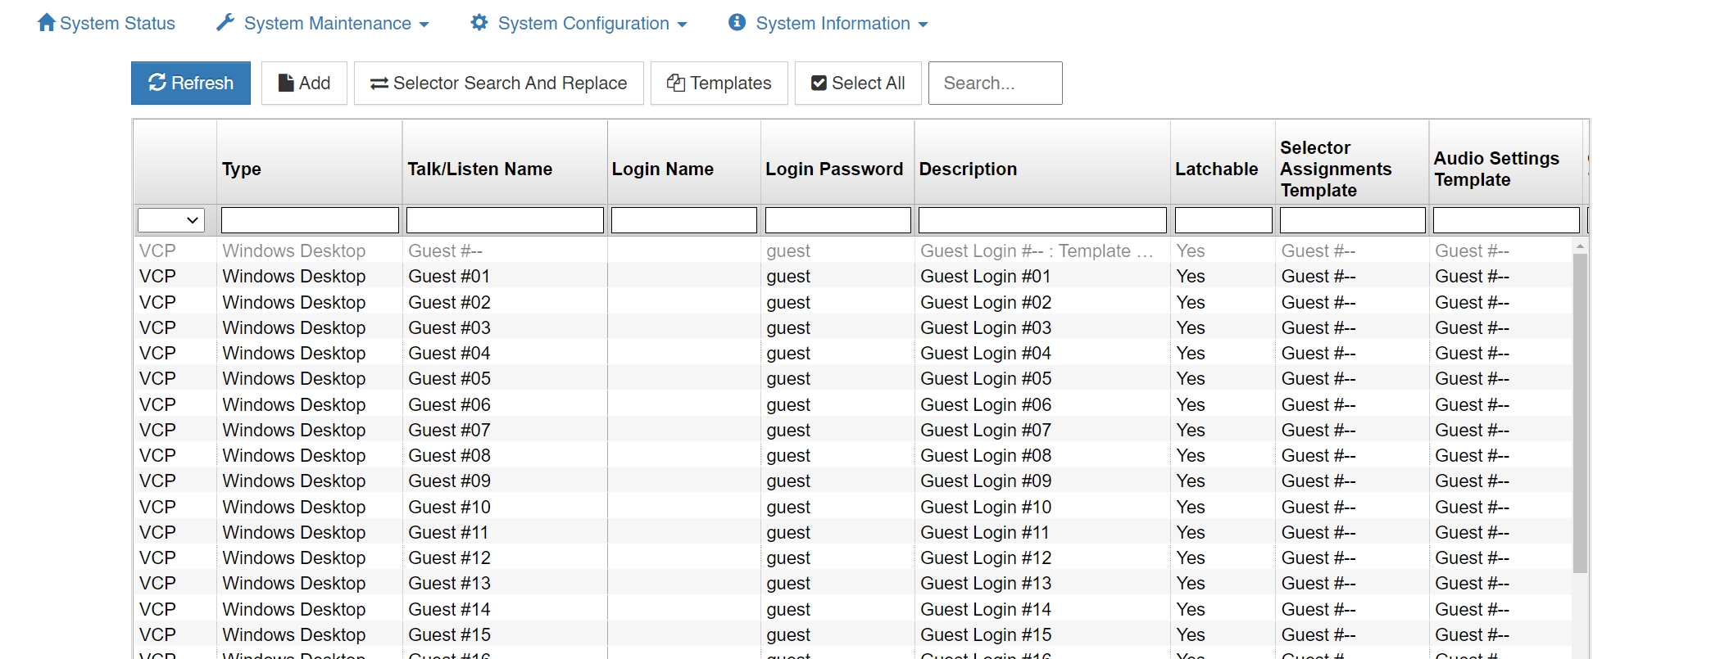Screen dimensions: 1720x659
Task: Click the gear icon for System Configuration
Action: tap(479, 23)
